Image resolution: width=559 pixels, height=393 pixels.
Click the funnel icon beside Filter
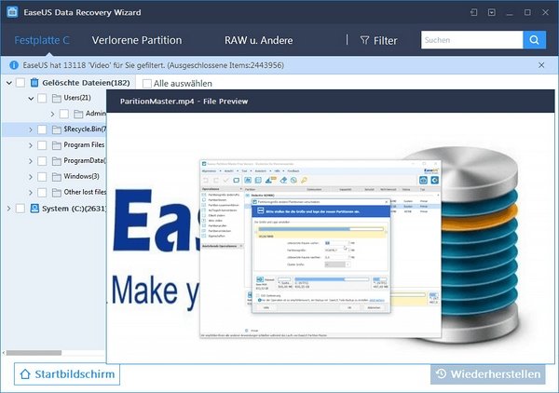point(364,40)
